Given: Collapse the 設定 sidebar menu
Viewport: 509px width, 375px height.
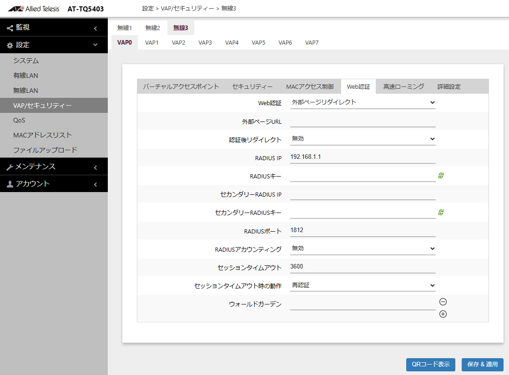Looking at the screenshot, I should coord(54,45).
